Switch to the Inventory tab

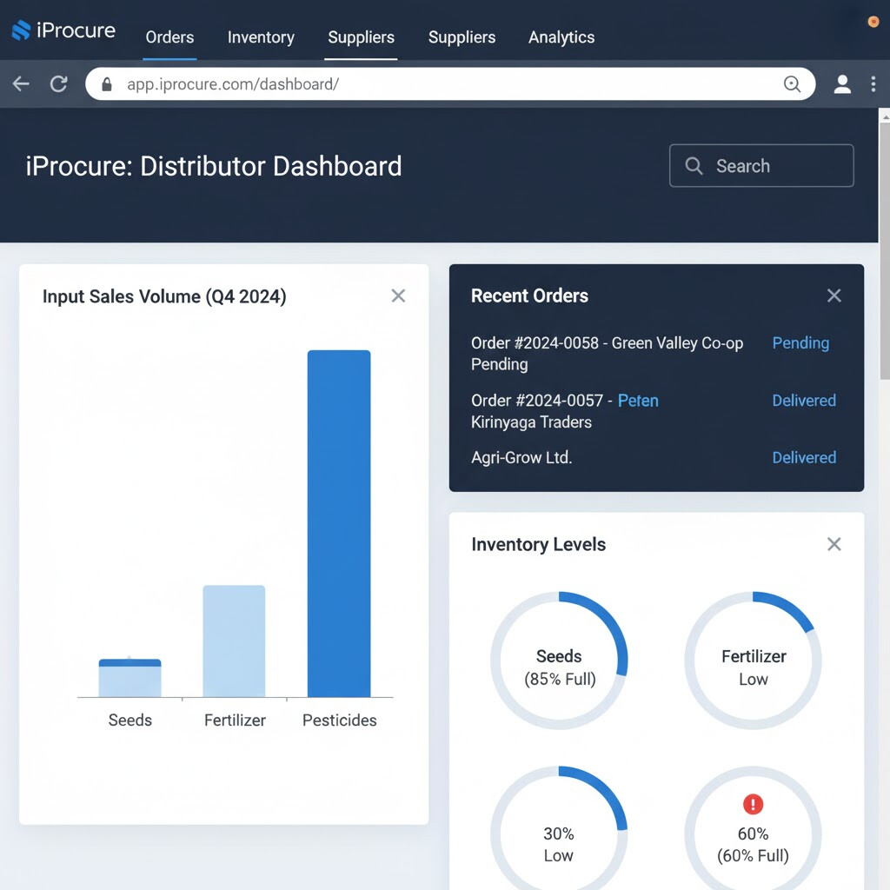[261, 37]
